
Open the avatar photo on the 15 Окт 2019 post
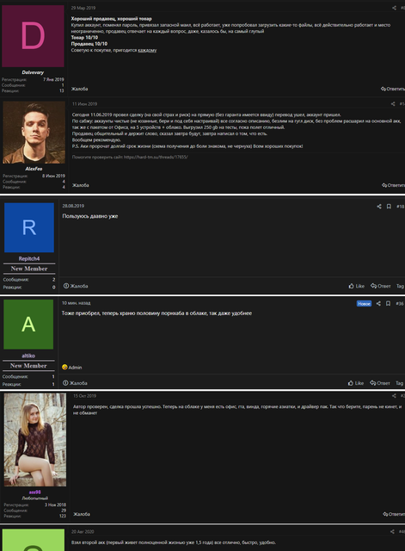(35, 440)
